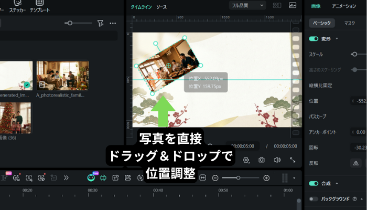Enter fullscreen preview with expand arrows

click(293, 160)
